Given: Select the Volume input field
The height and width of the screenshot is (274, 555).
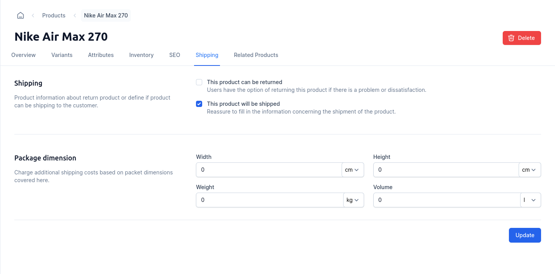Looking at the screenshot, I should [x=446, y=200].
